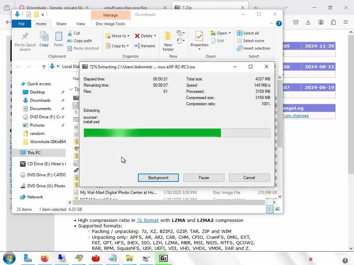Click Explorer horizontal scrollbar track
This screenshot has height=265, width=354.
tap(171, 202)
